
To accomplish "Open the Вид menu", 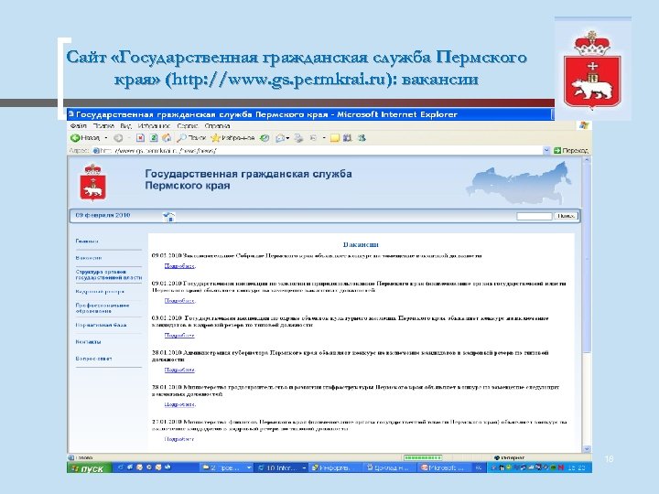I will [125, 125].
